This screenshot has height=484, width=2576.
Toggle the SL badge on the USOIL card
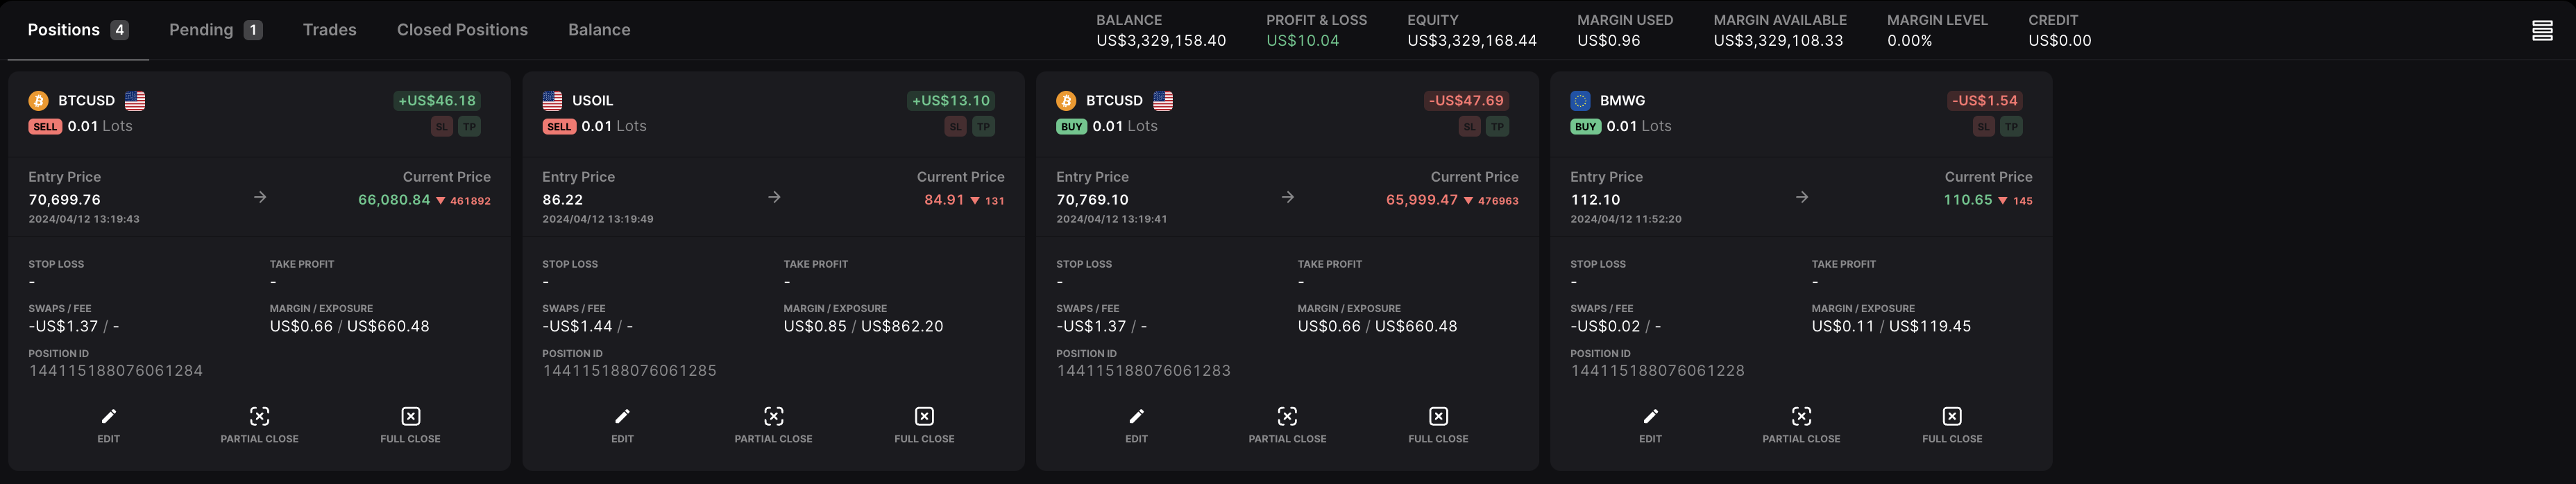tap(956, 127)
